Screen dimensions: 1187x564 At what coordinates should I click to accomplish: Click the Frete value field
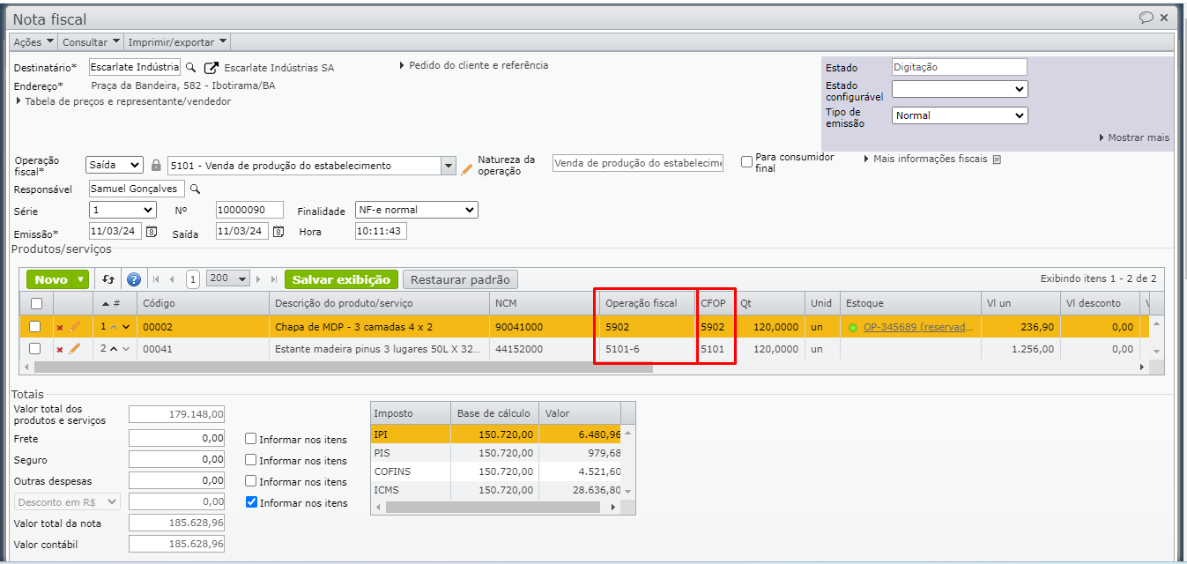click(177, 438)
